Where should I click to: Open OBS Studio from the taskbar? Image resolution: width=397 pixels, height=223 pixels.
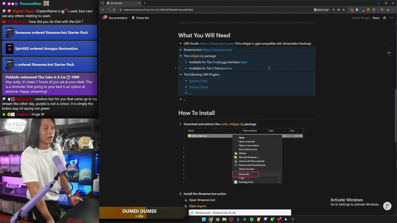[231, 219]
